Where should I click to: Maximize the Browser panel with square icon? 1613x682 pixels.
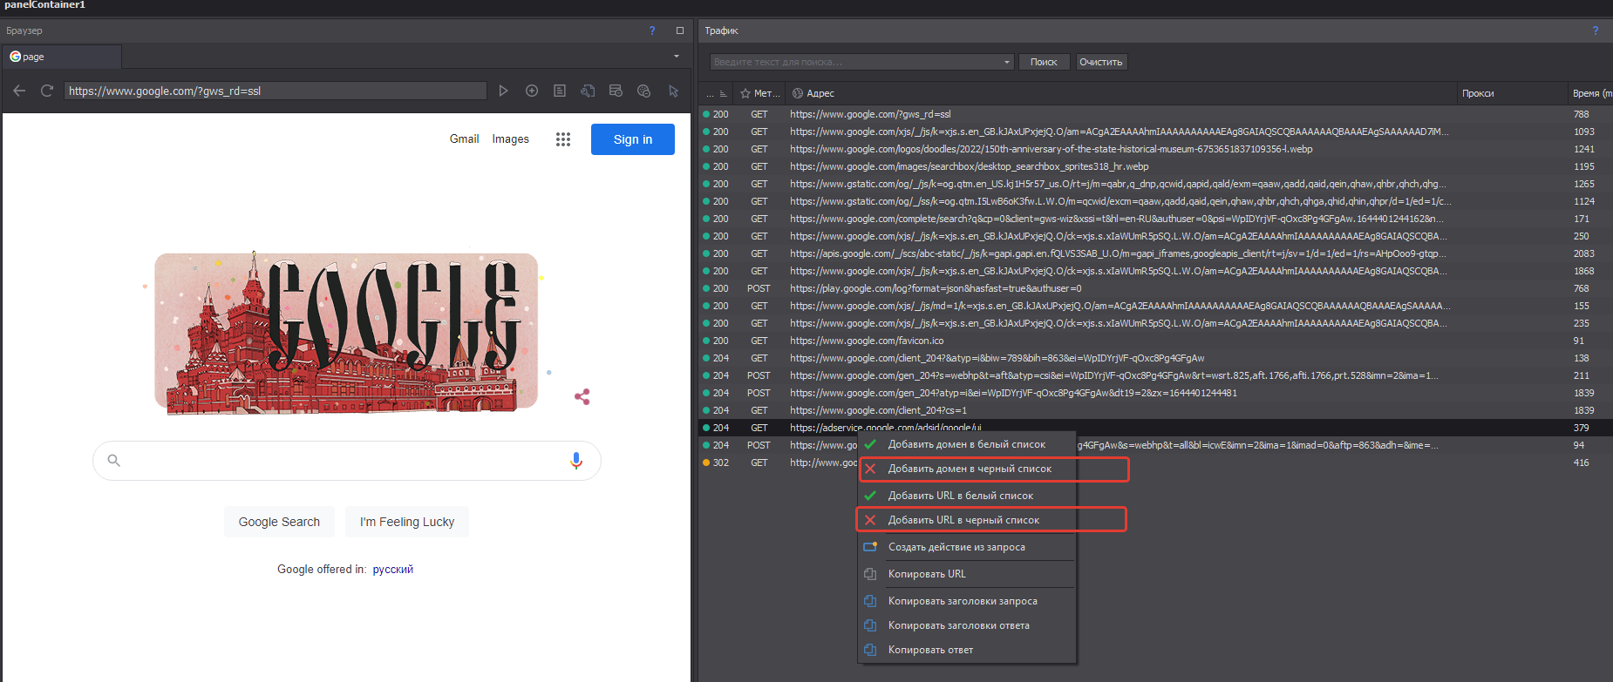point(680,30)
